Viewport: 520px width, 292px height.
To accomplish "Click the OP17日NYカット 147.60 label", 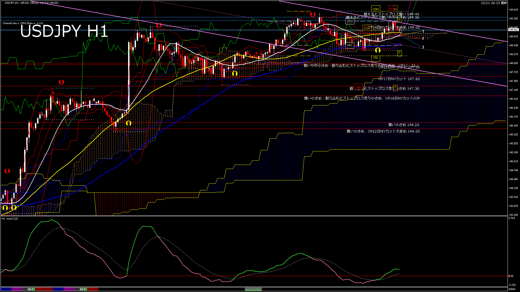I will click(399, 79).
